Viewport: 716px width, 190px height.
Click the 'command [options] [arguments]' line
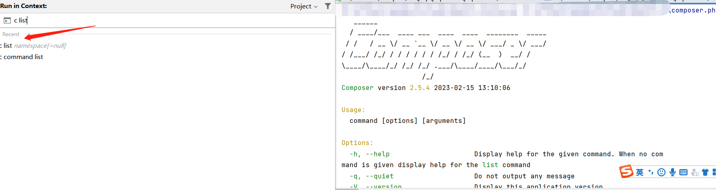(x=407, y=121)
